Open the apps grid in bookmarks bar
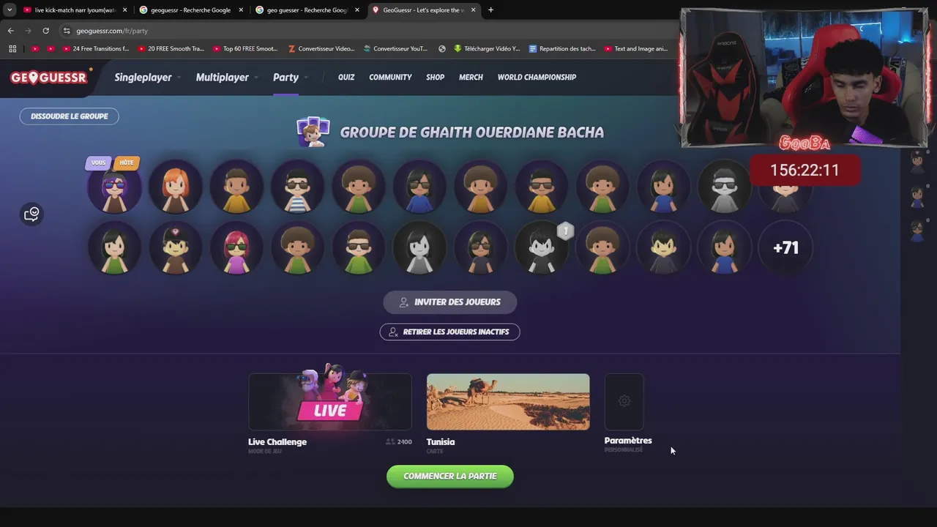Viewport: 937px width, 527px height. pos(12,49)
